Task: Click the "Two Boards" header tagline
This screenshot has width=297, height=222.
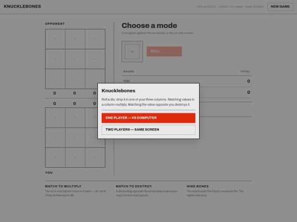Action: (x=206, y=7)
